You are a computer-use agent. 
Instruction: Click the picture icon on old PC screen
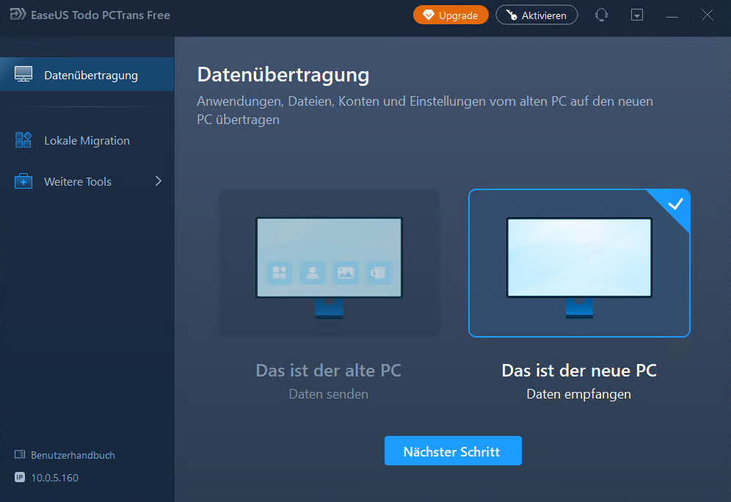pyautogui.click(x=345, y=272)
